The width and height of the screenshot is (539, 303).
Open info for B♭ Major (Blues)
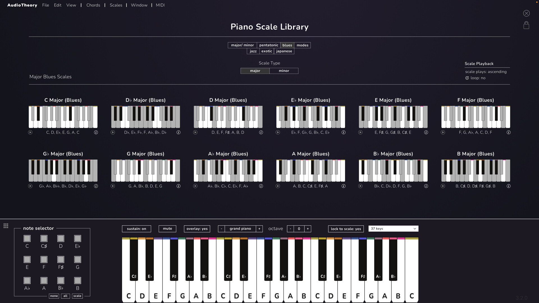pos(426,186)
